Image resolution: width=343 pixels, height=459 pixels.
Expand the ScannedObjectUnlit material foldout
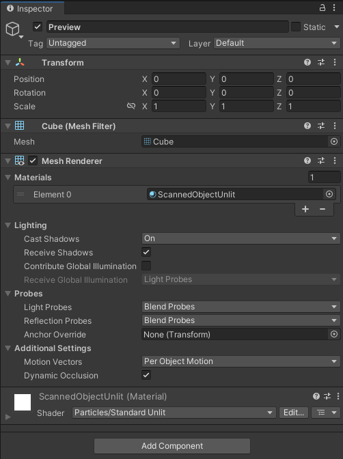[8, 416]
